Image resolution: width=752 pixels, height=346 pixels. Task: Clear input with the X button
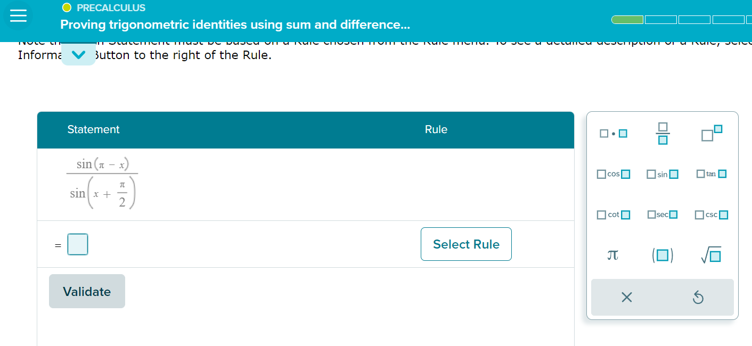tap(626, 298)
